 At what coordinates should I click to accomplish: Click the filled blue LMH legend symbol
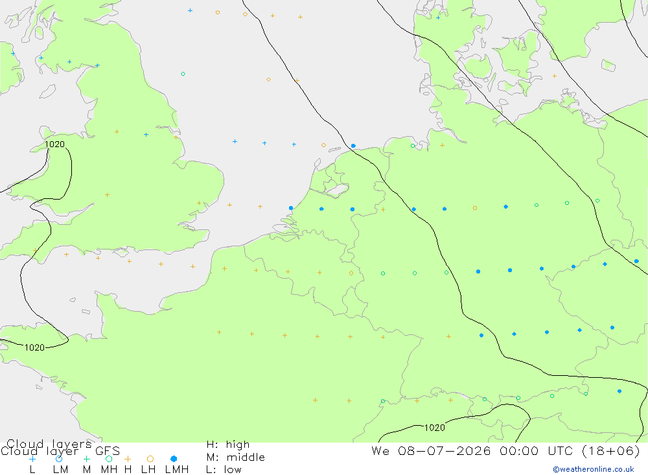click(x=174, y=459)
